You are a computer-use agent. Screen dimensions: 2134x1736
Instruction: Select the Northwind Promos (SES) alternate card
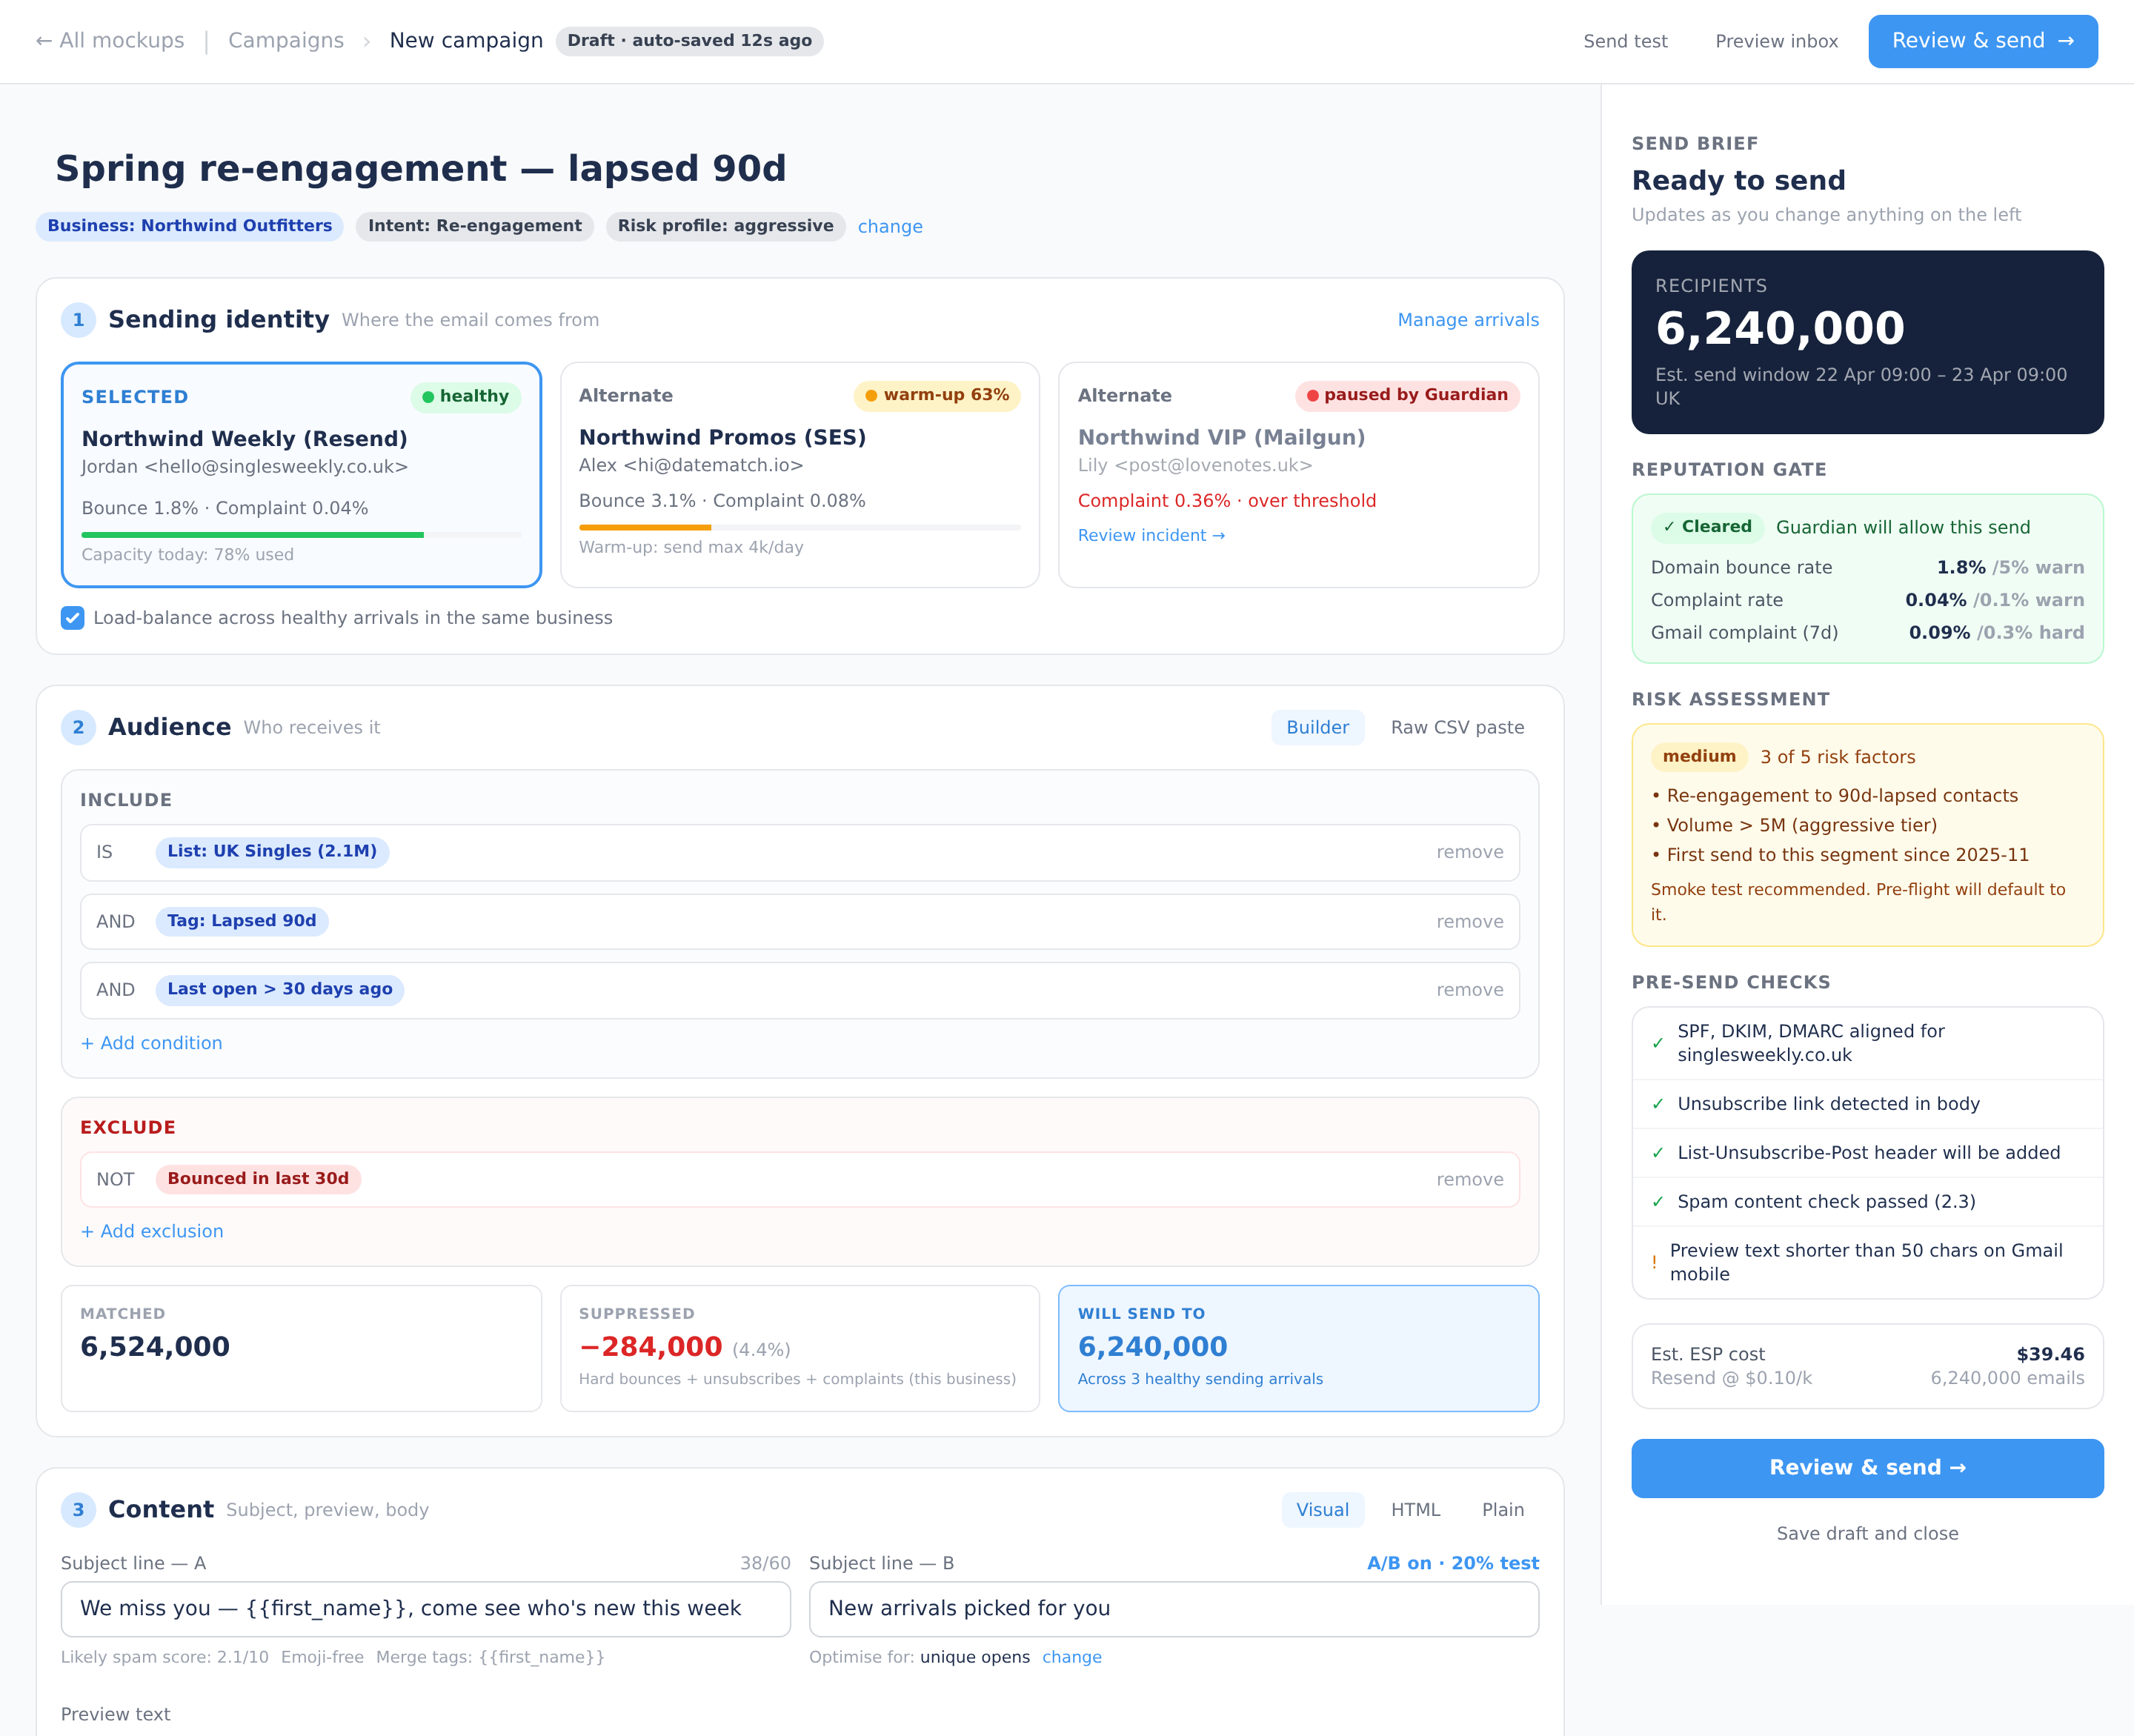[x=799, y=475]
